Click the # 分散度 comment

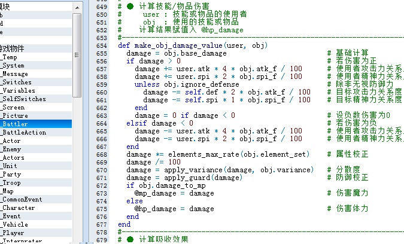click(344, 170)
